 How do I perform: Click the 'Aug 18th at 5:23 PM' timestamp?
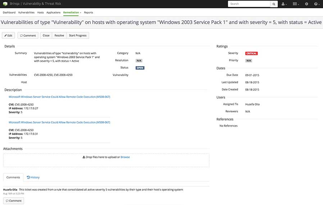pos(14,193)
